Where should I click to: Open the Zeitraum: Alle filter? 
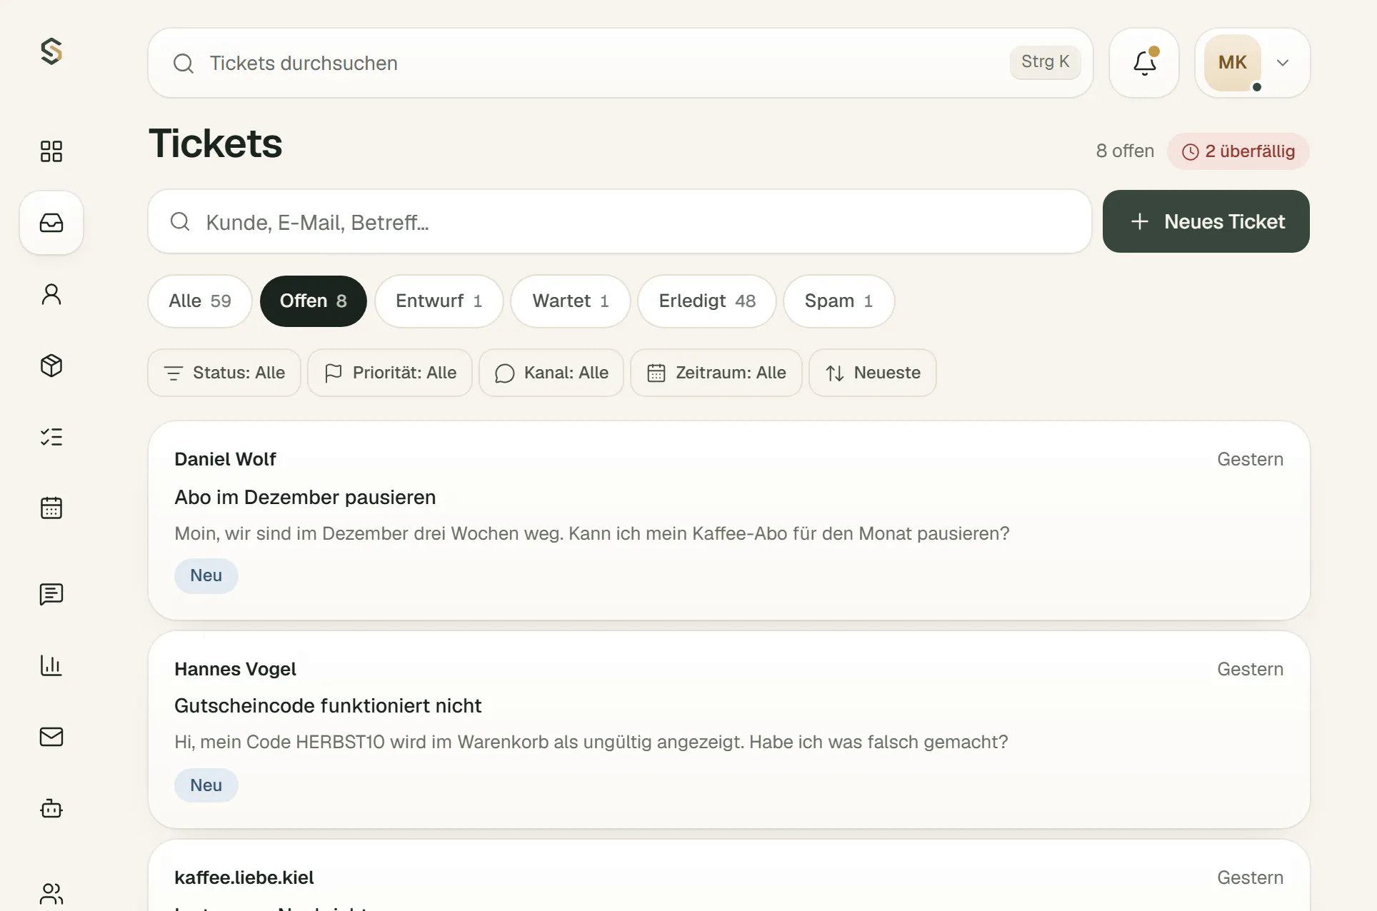click(716, 373)
